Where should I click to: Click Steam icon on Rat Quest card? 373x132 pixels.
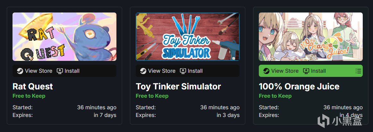tap(20, 71)
